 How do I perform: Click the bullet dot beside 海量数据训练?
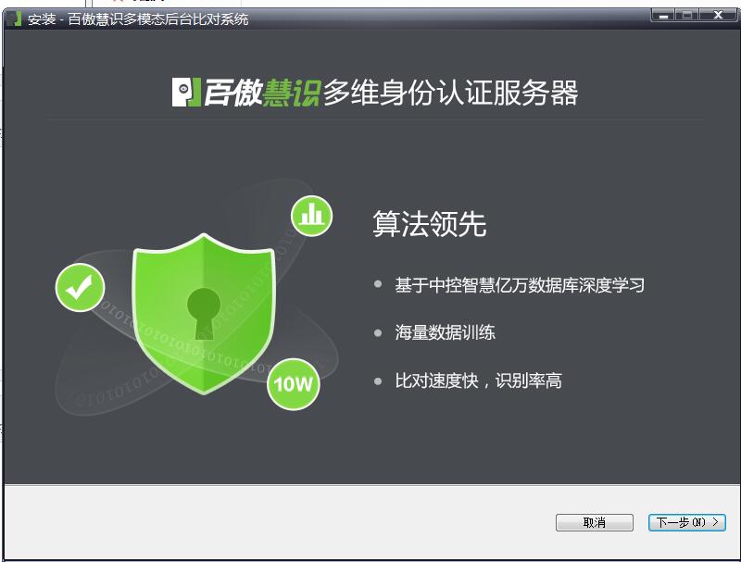[x=378, y=333]
